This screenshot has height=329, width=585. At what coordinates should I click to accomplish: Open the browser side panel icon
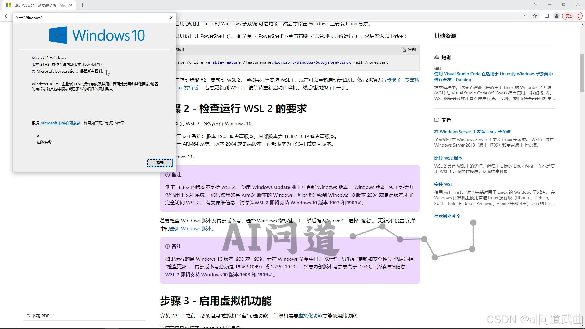[x=547, y=16]
